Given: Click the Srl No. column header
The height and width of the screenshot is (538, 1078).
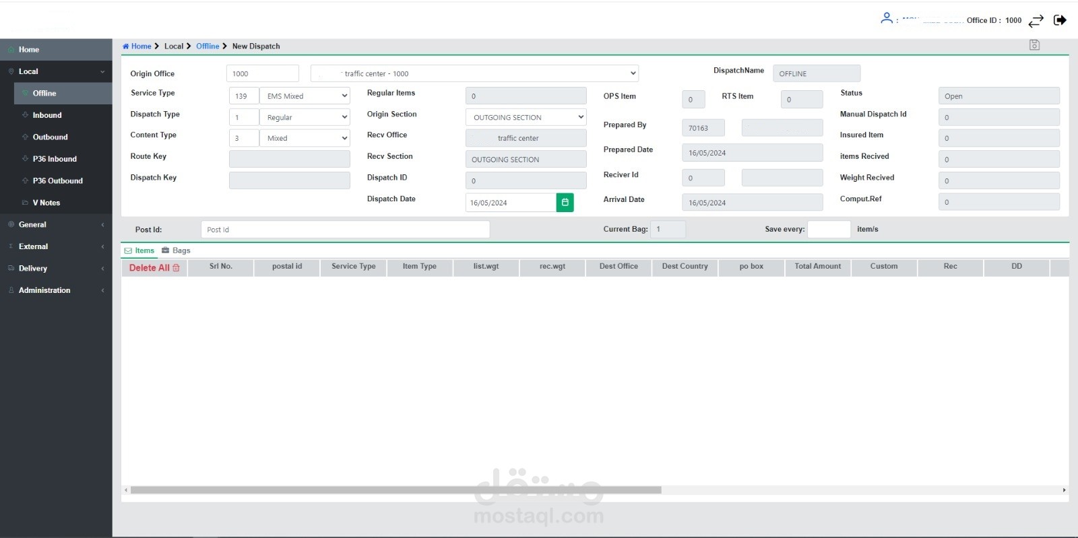Looking at the screenshot, I should (x=221, y=267).
